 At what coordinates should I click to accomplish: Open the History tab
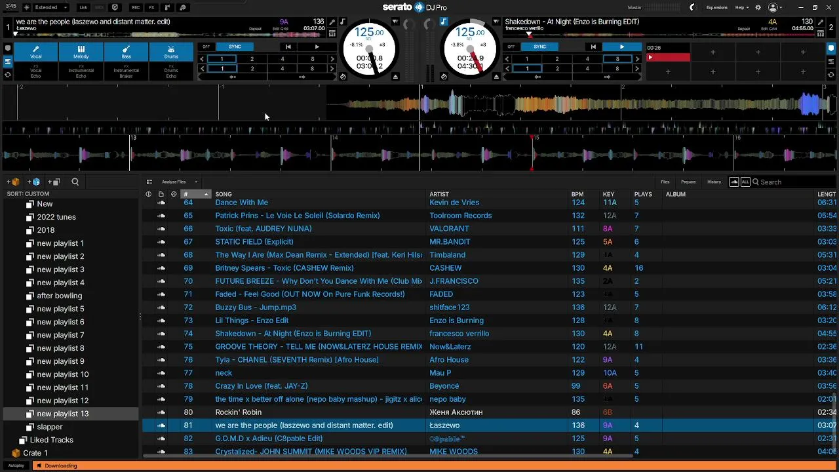coord(714,182)
